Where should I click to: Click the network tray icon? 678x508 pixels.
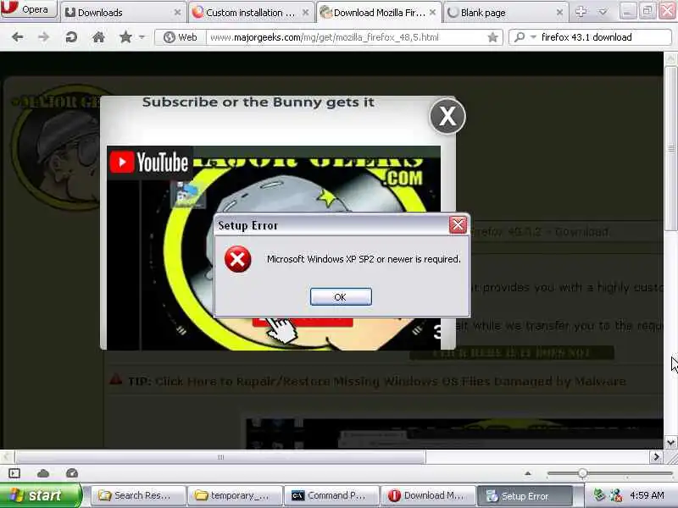coord(616,495)
